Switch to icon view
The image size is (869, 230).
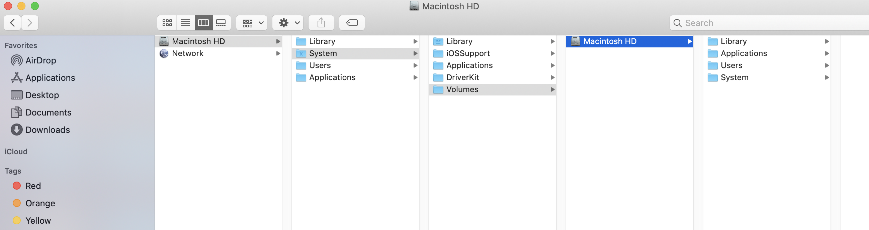tap(167, 23)
